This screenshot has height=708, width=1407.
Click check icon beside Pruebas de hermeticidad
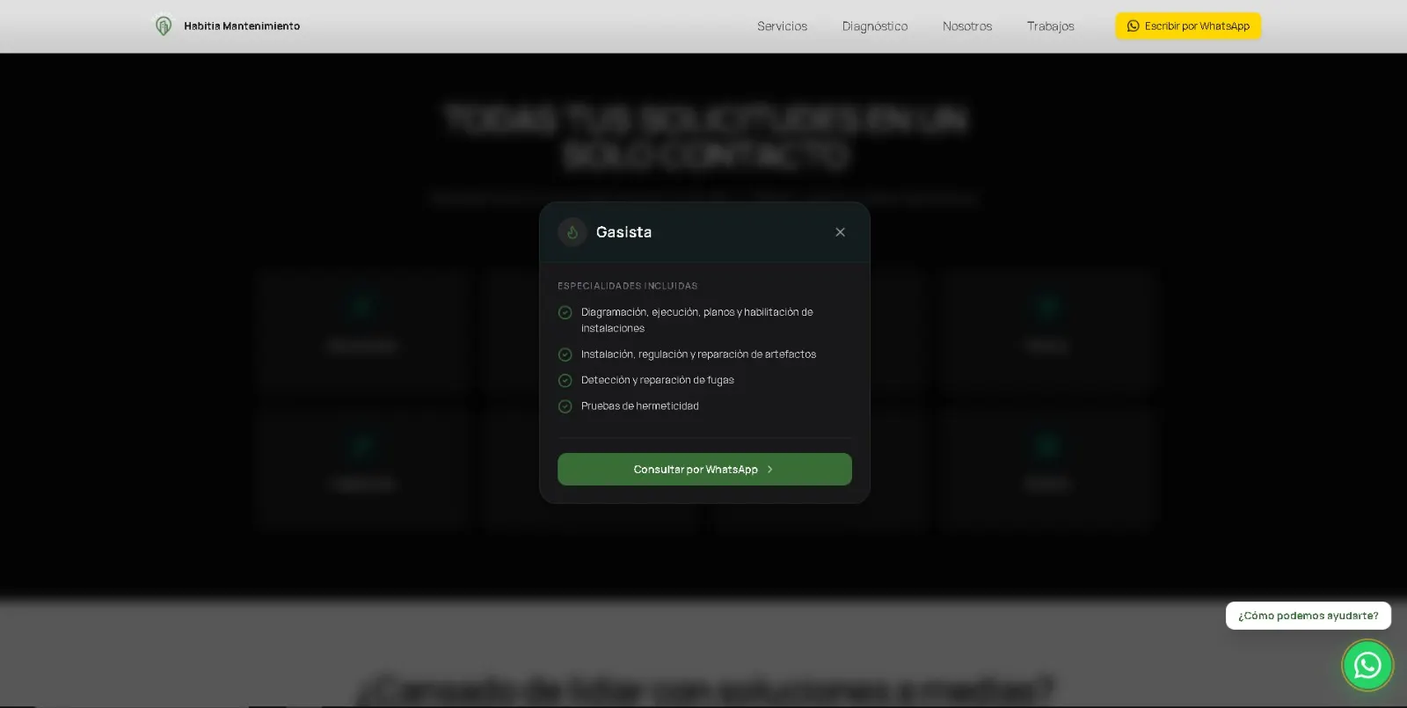[565, 406]
